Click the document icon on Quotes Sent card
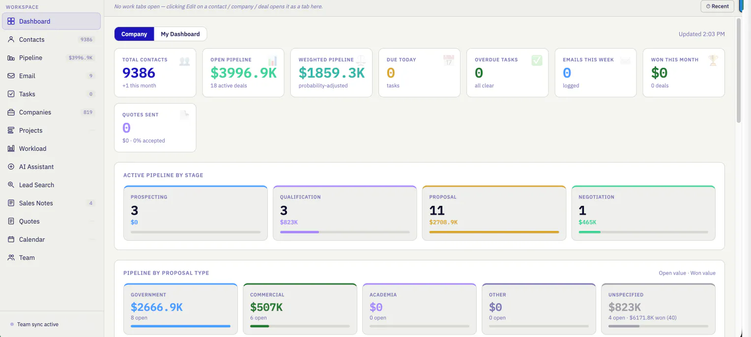 pyautogui.click(x=184, y=115)
